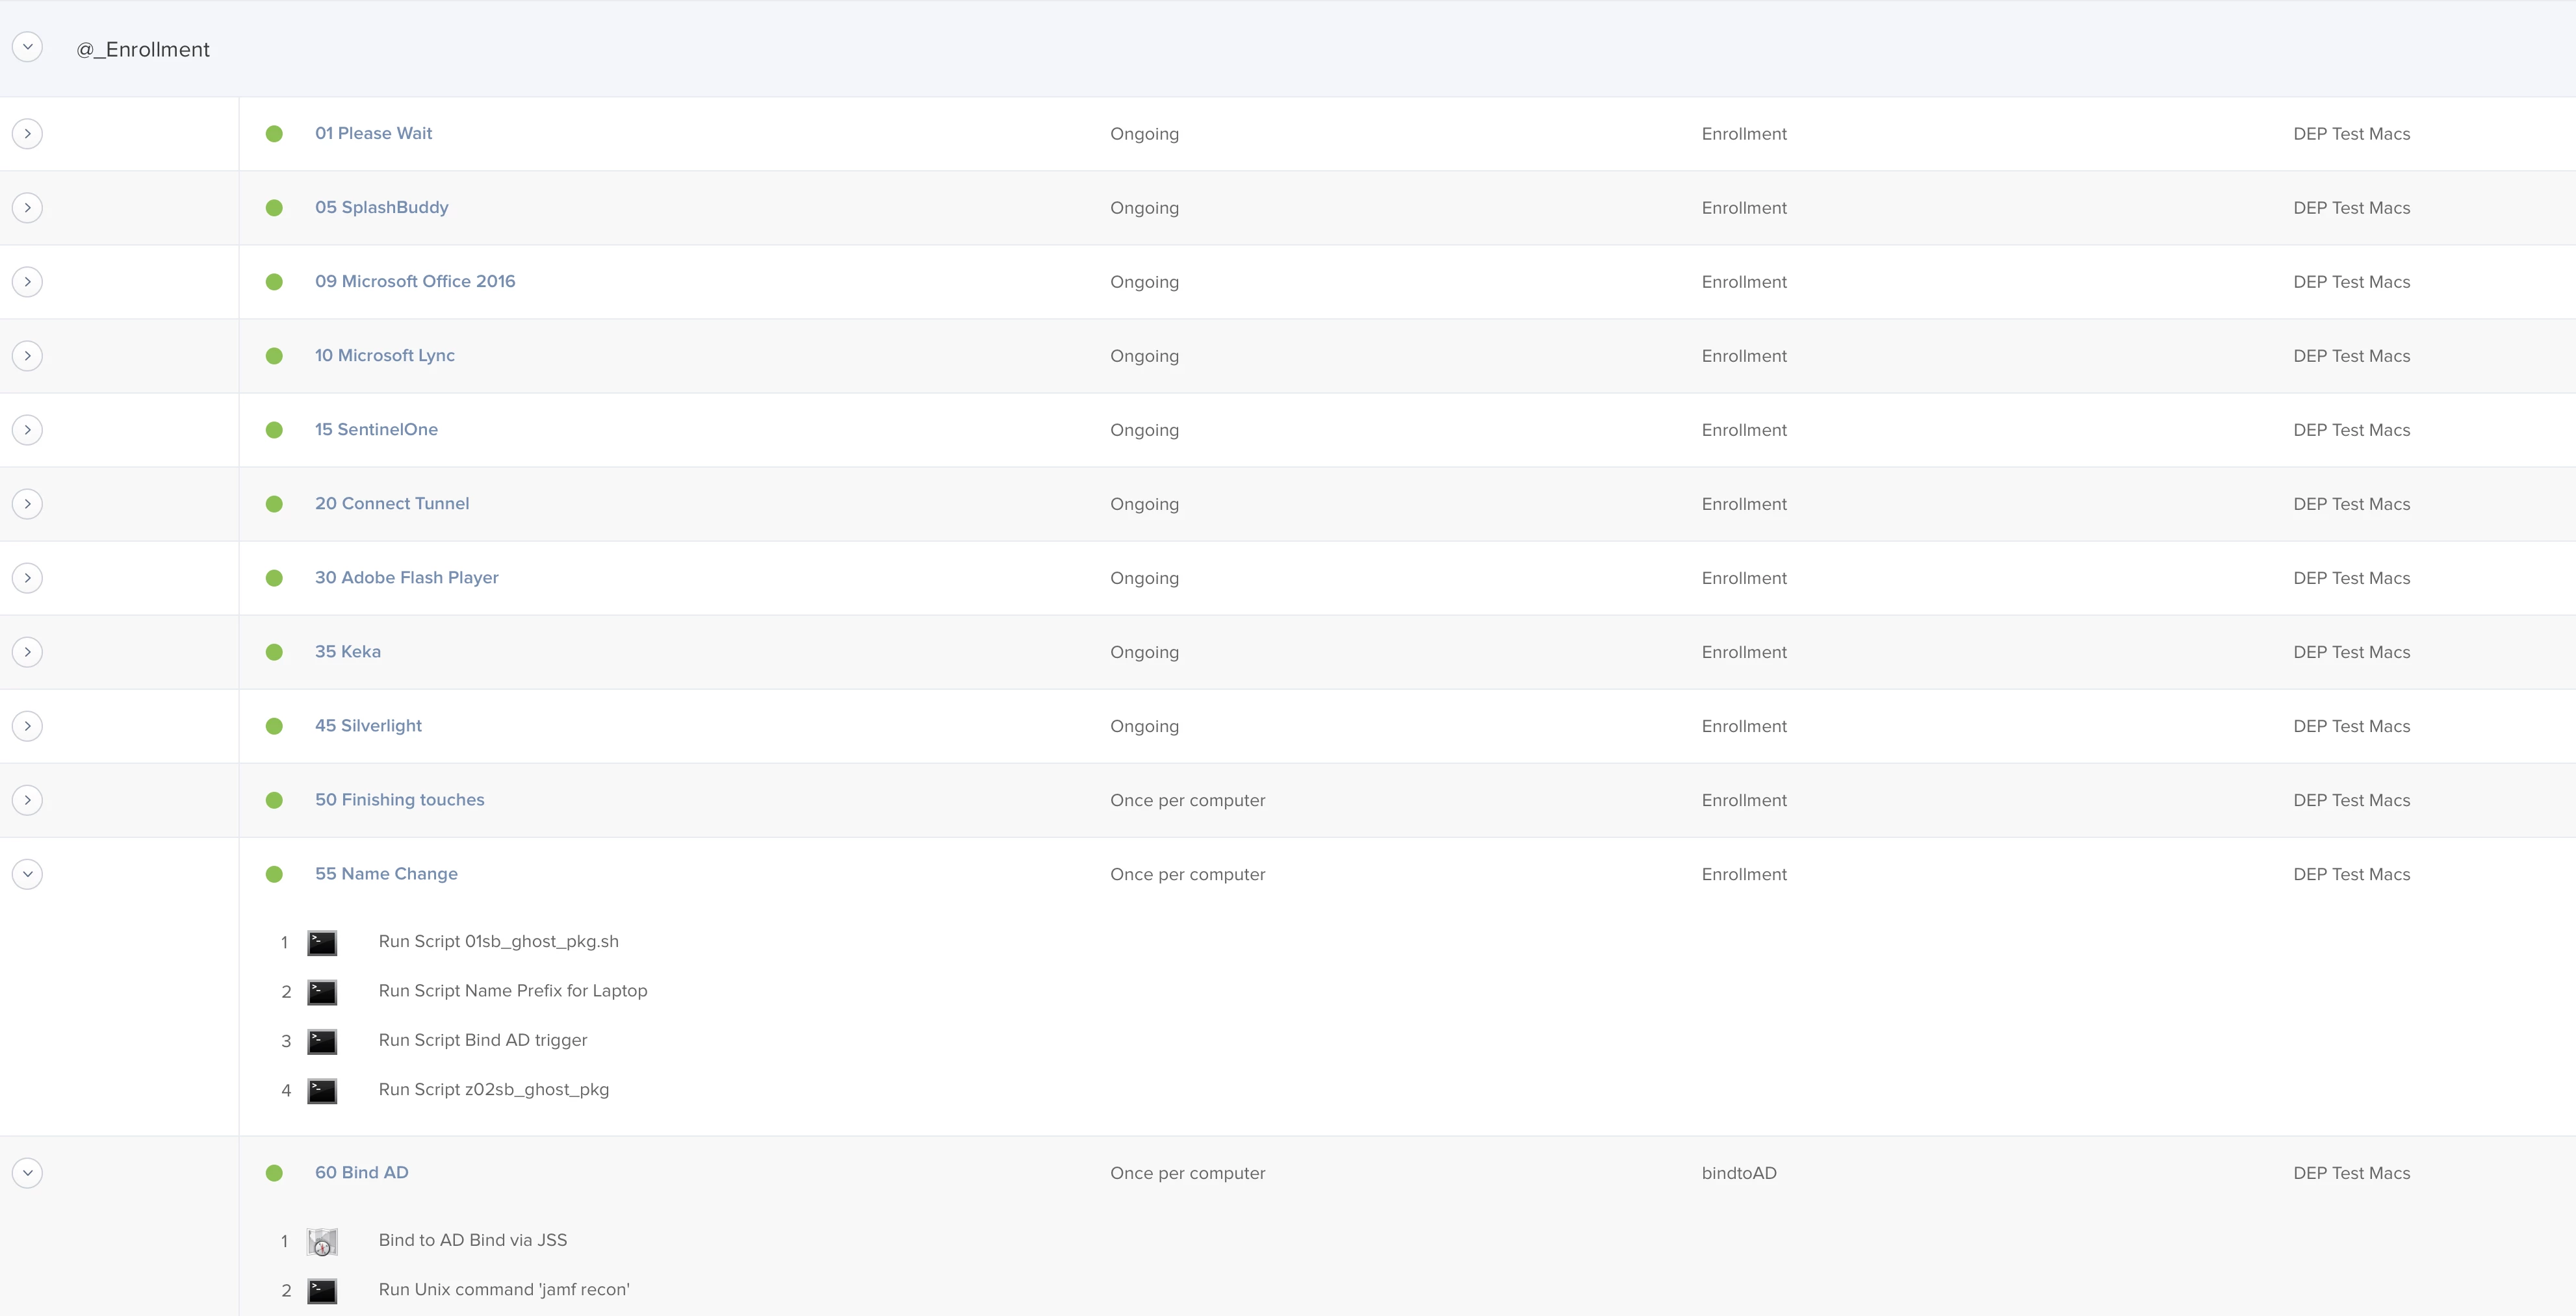
Task: Collapse the @_Enrollment category
Action: coord(28,47)
